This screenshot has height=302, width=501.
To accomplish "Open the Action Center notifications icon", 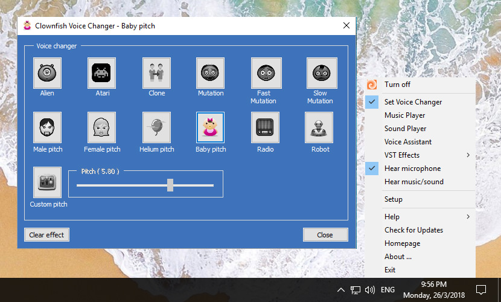I will pos(481,290).
